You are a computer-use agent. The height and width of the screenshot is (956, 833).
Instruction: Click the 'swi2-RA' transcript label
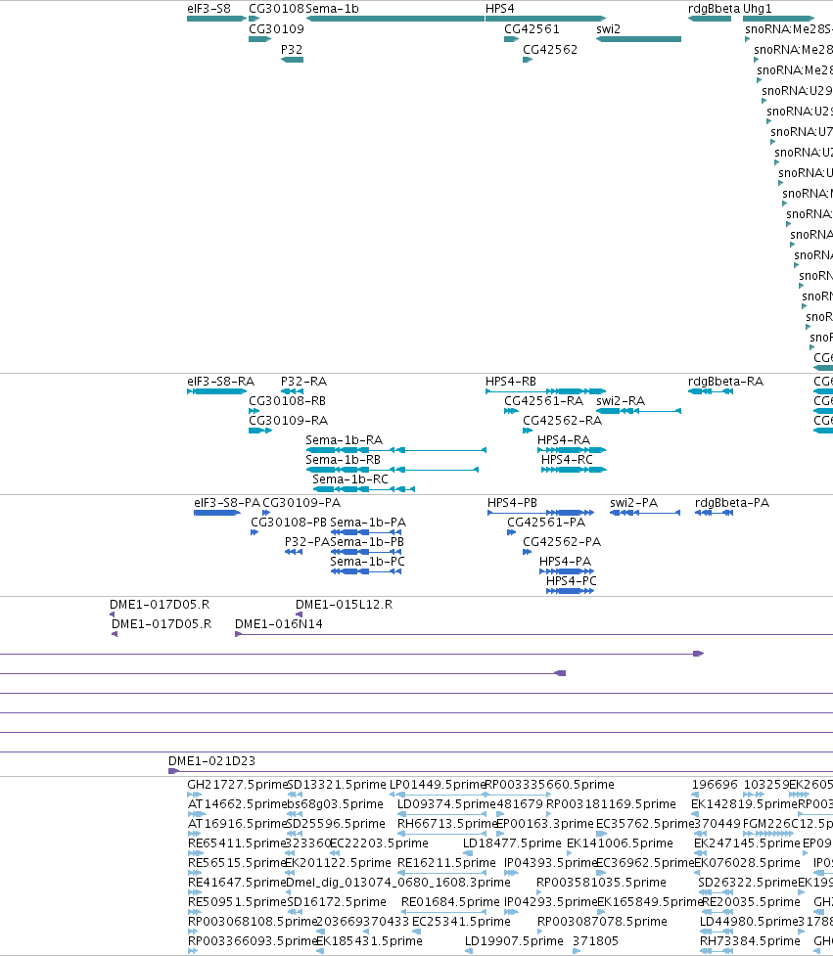(621, 400)
